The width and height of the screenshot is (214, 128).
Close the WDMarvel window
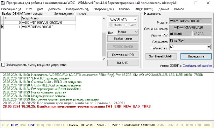(x=208, y=3)
